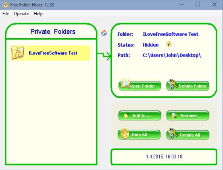The width and height of the screenshot is (223, 170).
Task: Click the Private Folders heading
Action: tap(53, 31)
